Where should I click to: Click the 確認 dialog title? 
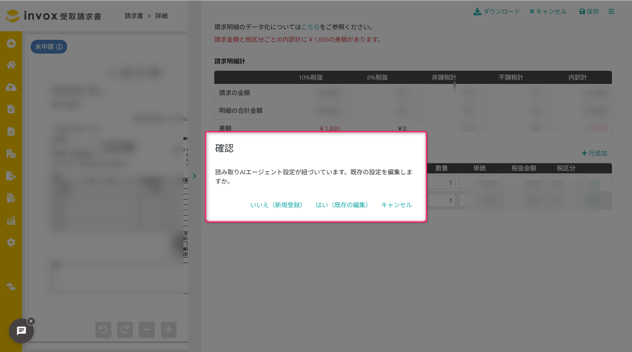pos(224,148)
